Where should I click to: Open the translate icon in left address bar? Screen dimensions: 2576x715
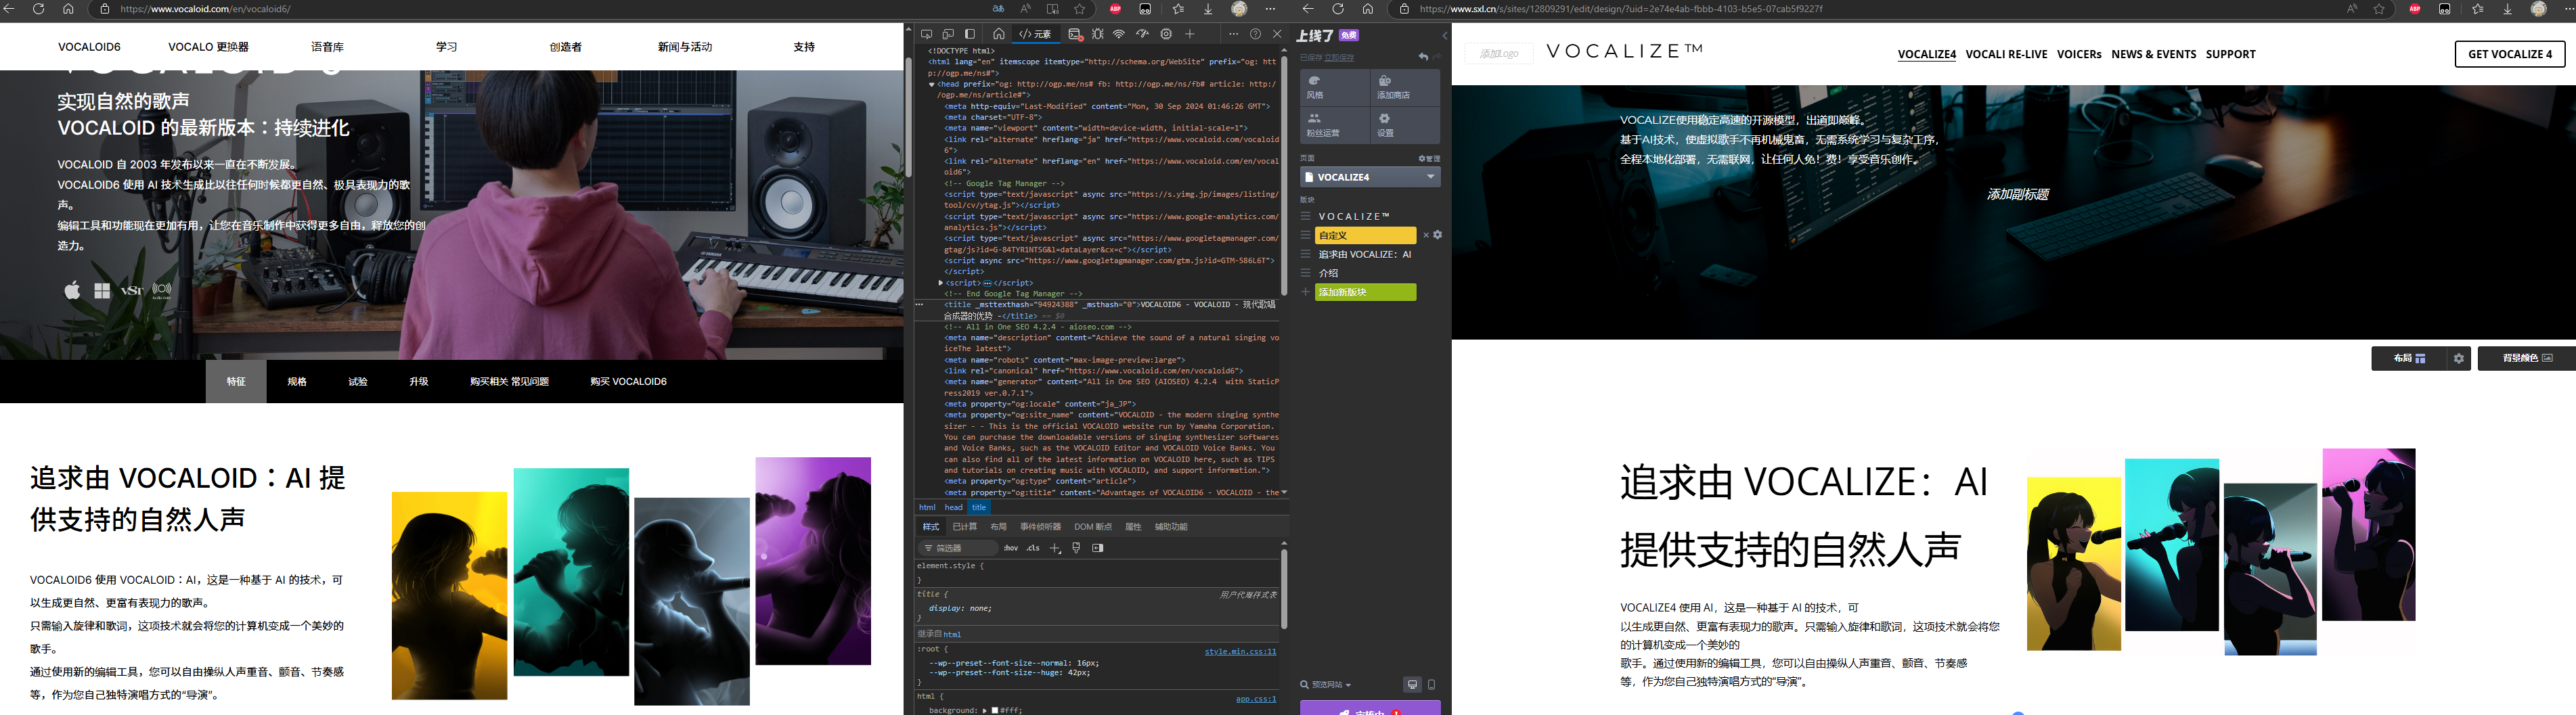(x=998, y=9)
